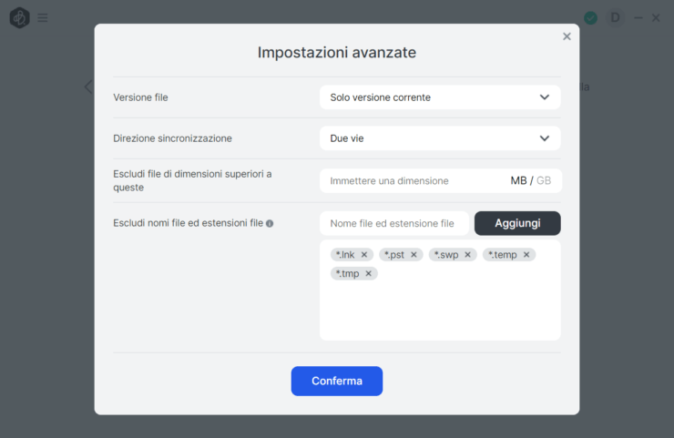Remove the *.pst exclusion tag
Image resolution: width=674 pixels, height=438 pixels.
414,255
